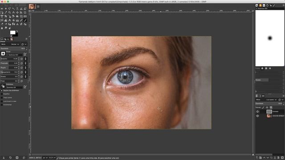Create a new layer button

click(257, 158)
